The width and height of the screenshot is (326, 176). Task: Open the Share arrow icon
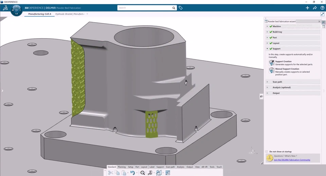click(x=315, y=8)
